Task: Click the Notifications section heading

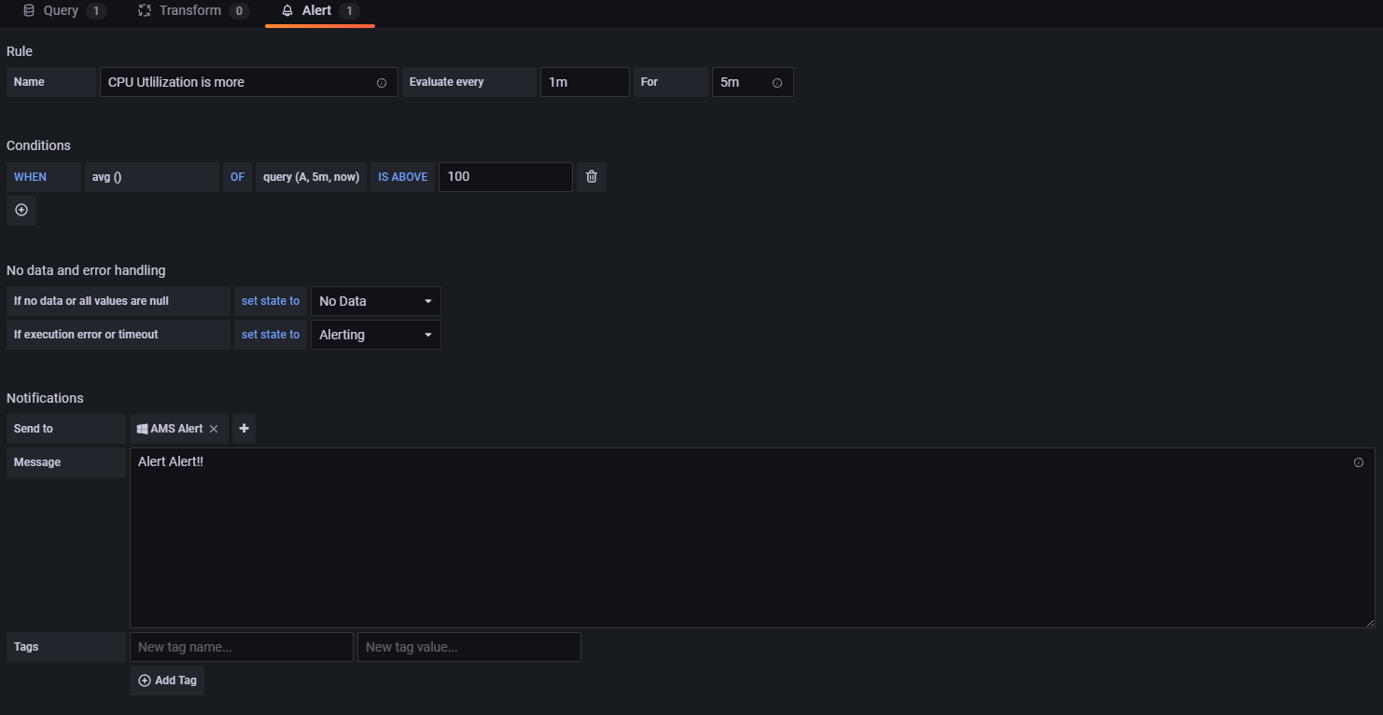Action: coord(45,398)
